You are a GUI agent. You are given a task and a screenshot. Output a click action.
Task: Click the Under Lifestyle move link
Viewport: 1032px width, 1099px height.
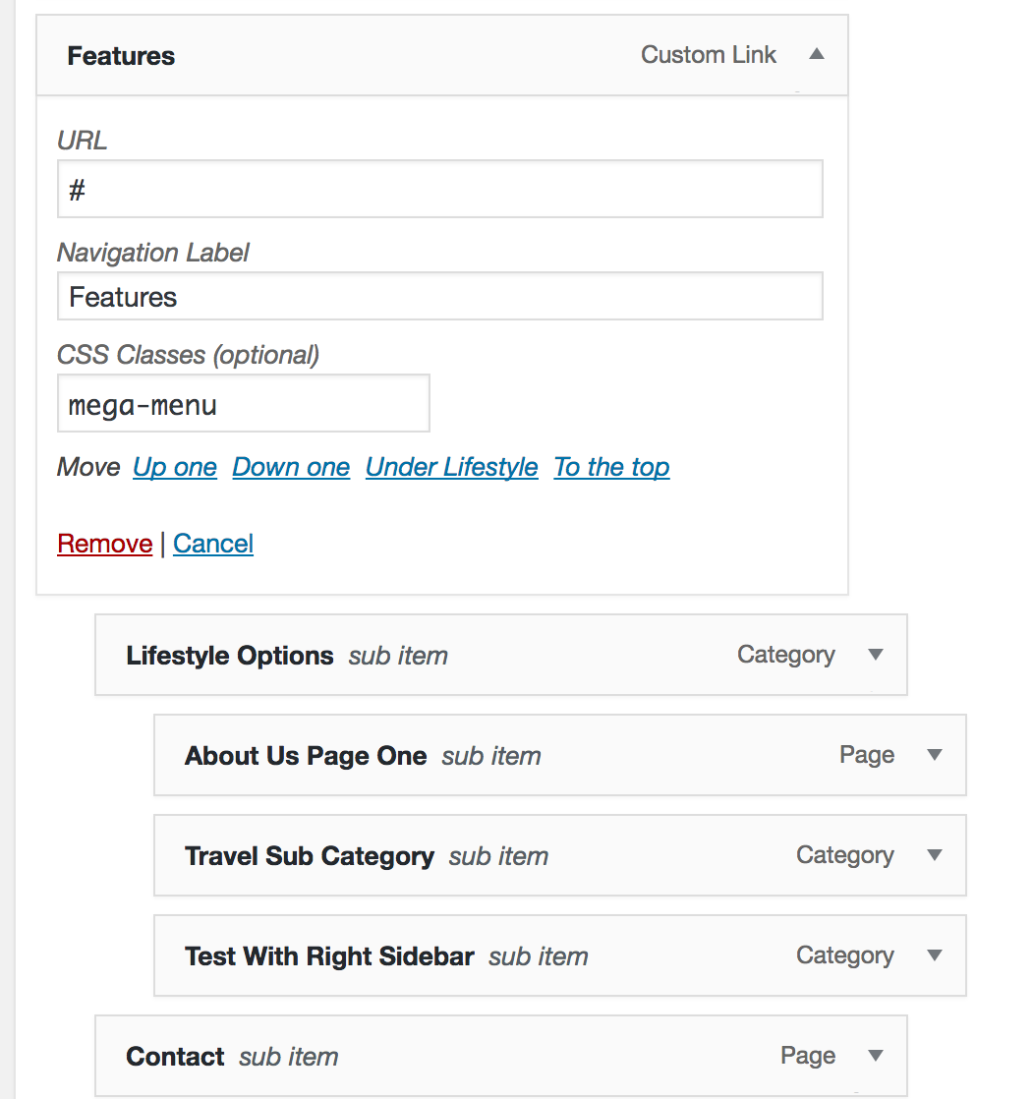451,467
